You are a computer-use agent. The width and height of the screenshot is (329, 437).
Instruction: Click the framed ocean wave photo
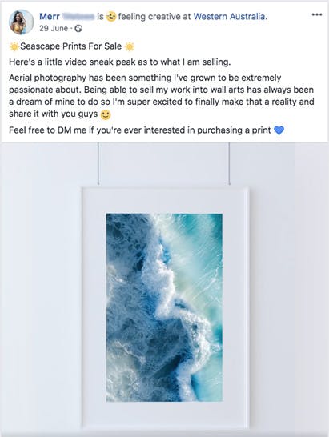coord(165,307)
